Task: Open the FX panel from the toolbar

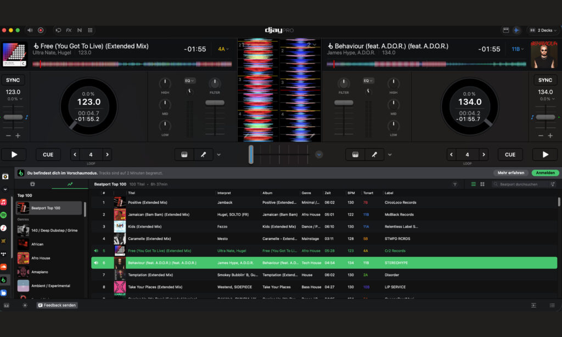Action: click(69, 30)
